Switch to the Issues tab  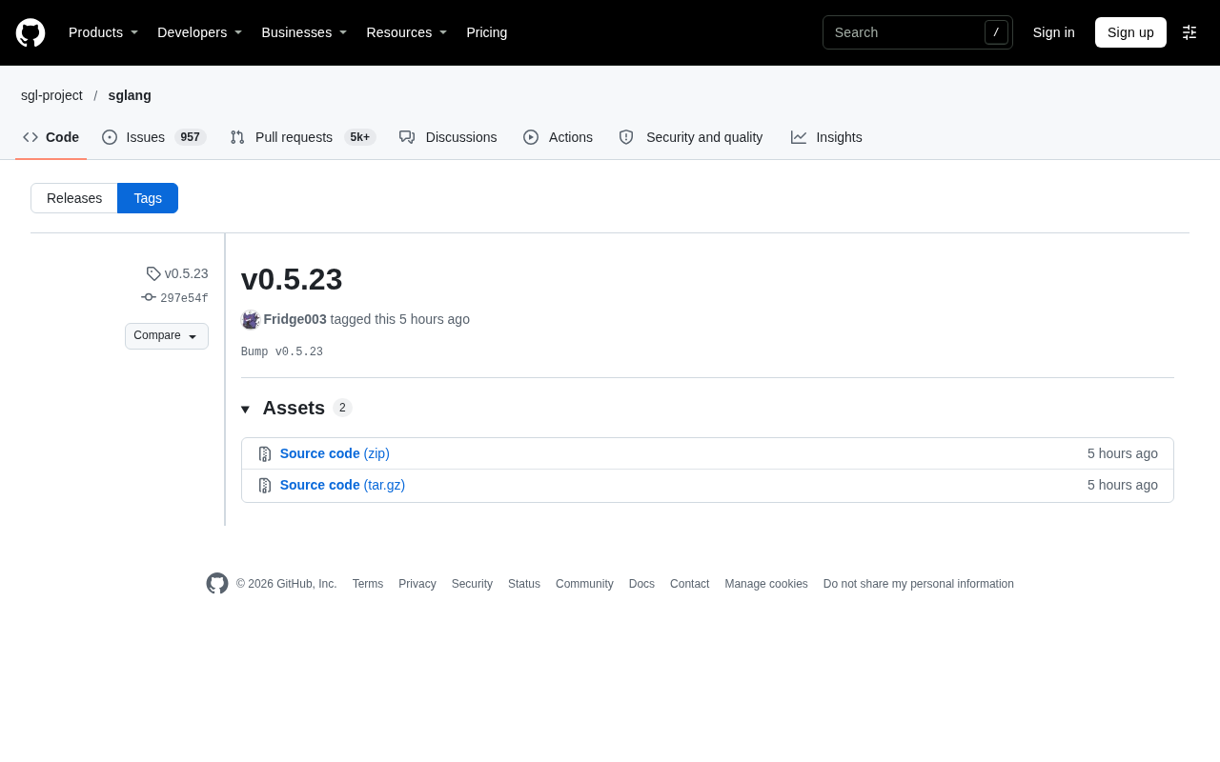tap(154, 137)
